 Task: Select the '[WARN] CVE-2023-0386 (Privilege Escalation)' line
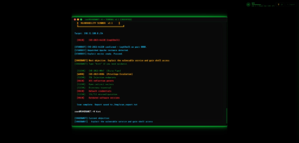point(105,74)
